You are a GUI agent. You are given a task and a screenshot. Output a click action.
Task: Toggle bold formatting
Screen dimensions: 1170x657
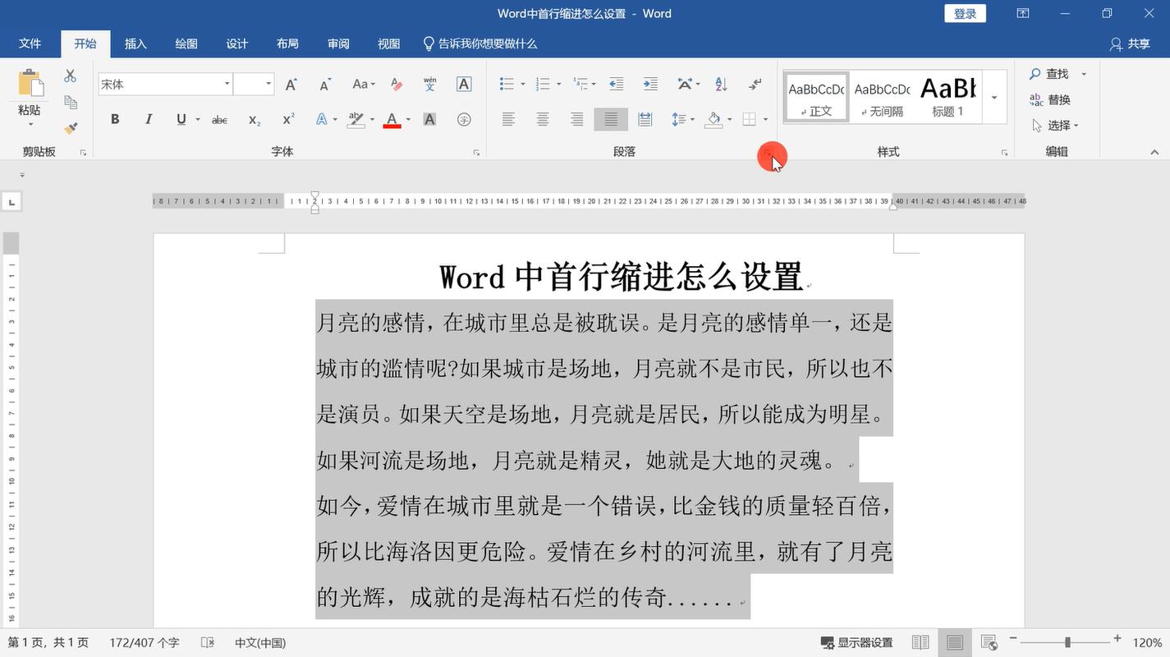(x=115, y=120)
